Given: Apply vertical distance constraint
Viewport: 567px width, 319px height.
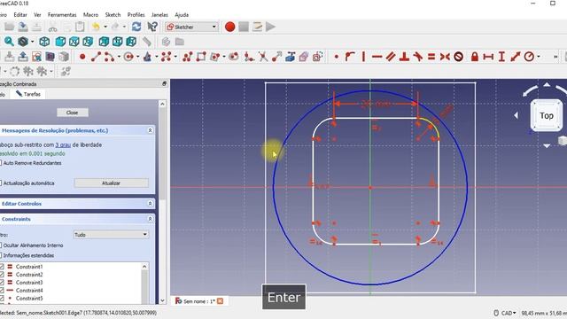Looking at the screenshot, I should pyautogui.click(x=501, y=57).
